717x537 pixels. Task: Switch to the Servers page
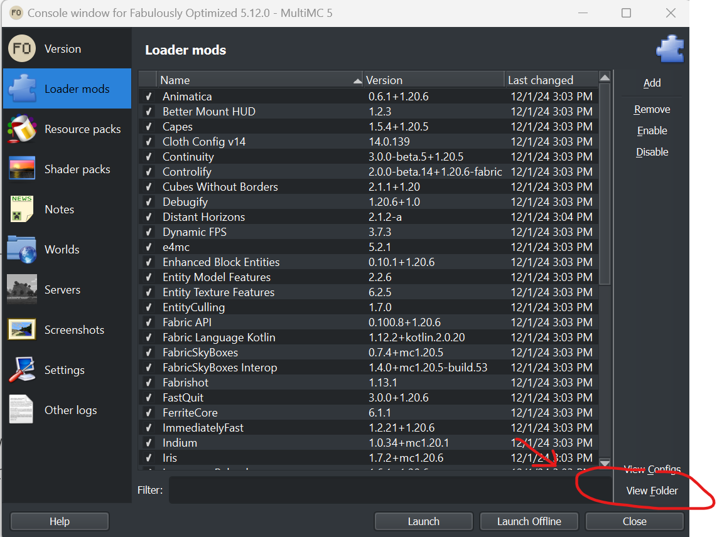(67, 290)
